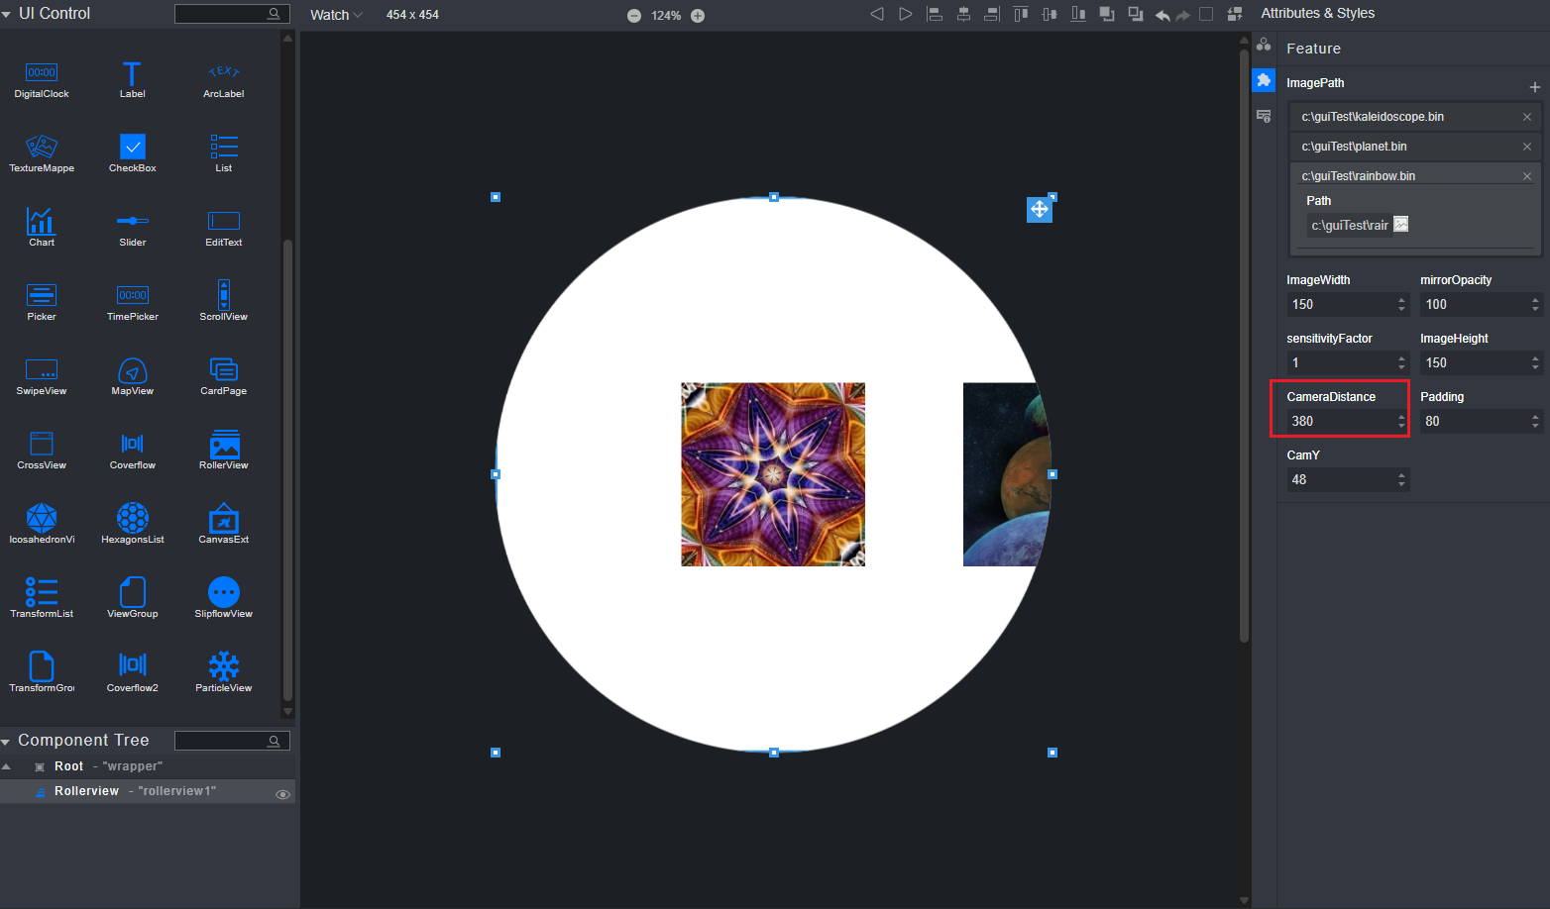Pick the RollerView control from palette
Viewport: 1550px width, 909px height.
pyautogui.click(x=224, y=445)
